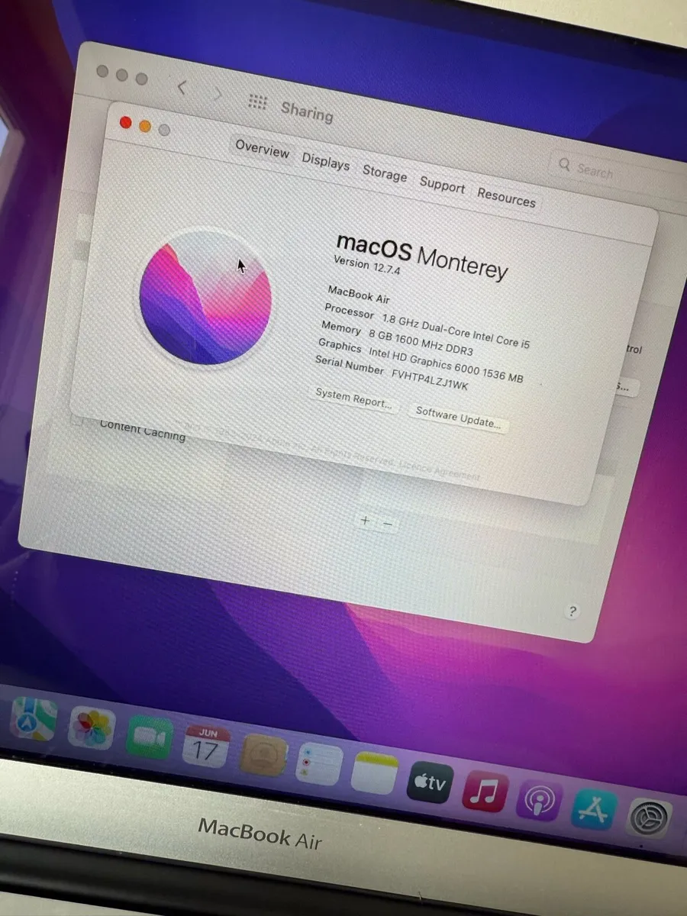687x916 pixels.
Task: Open the Photos app in the Dock
Action: (92, 728)
